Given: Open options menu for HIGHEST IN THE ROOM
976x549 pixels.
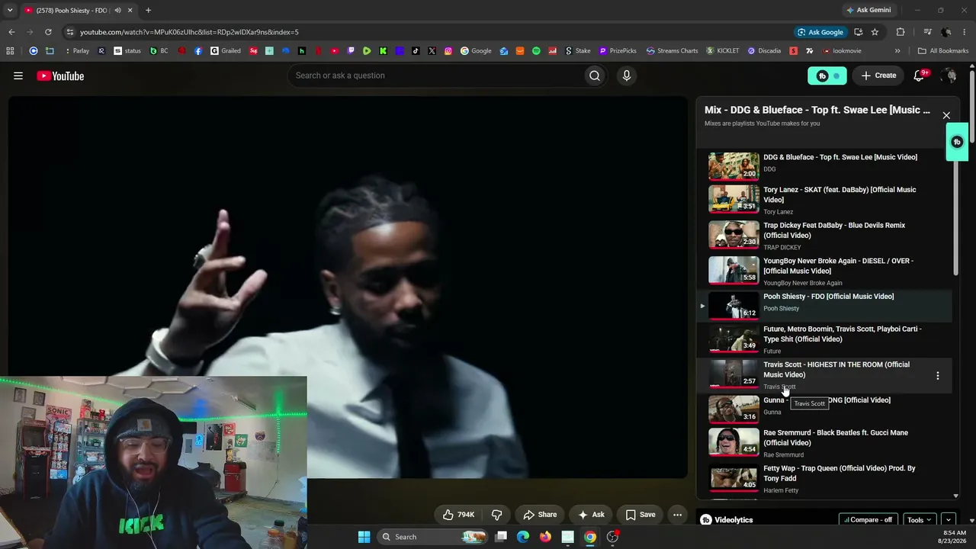Looking at the screenshot, I should coord(938,375).
